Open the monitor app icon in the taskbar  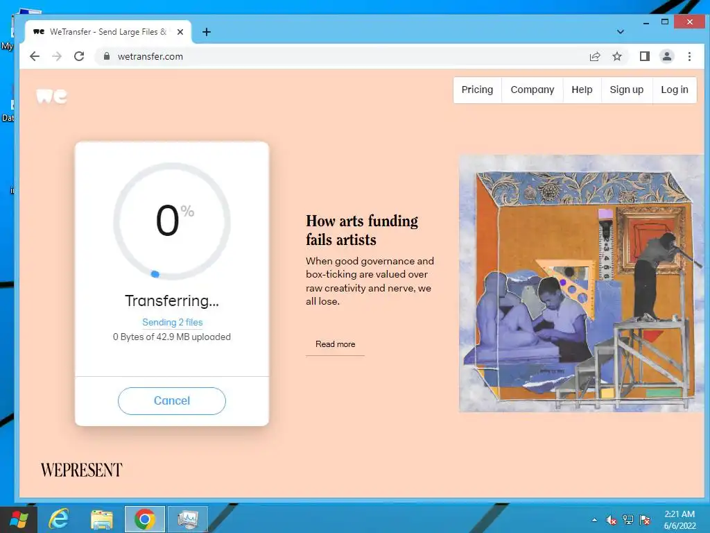[187, 519]
